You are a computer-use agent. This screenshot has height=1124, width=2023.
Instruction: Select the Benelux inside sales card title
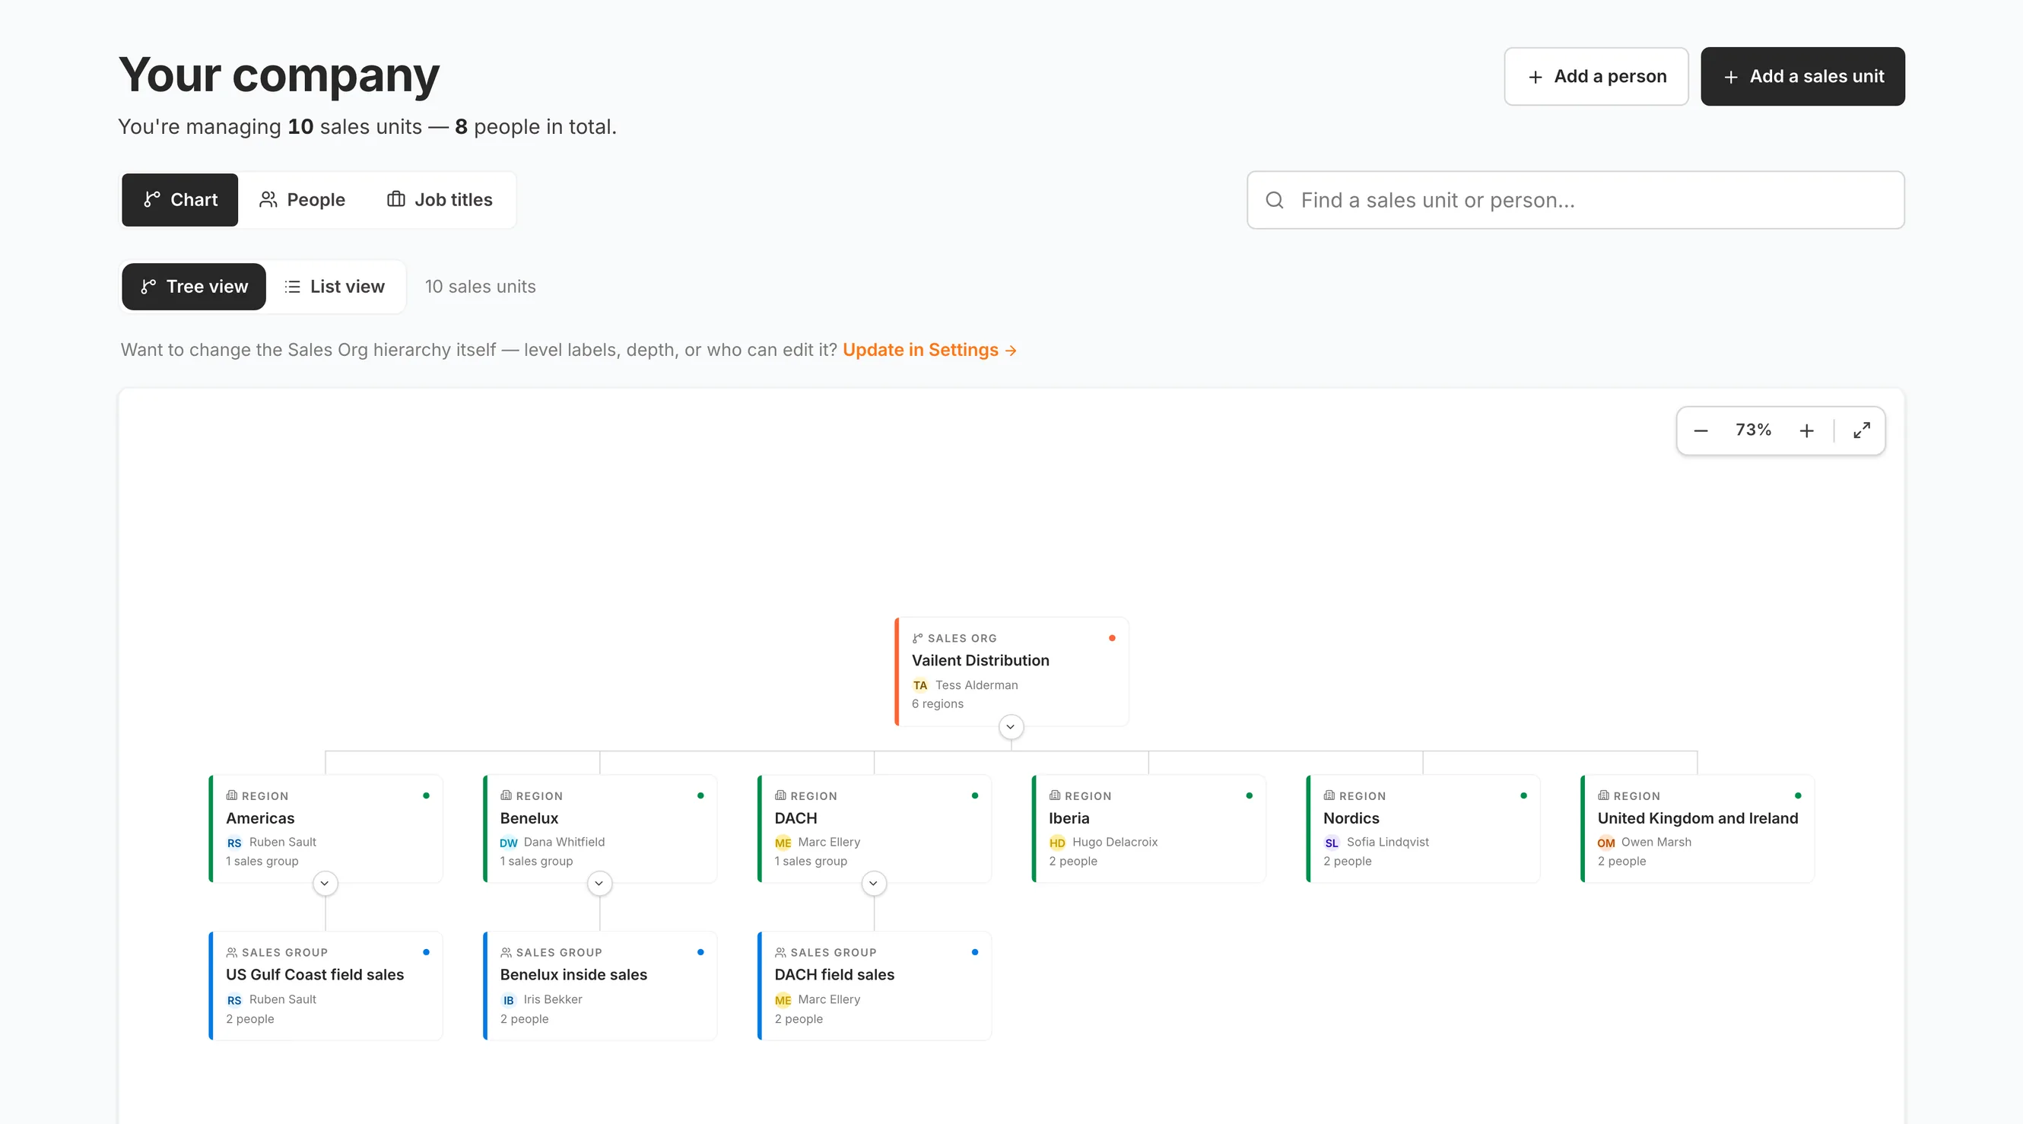click(x=573, y=975)
